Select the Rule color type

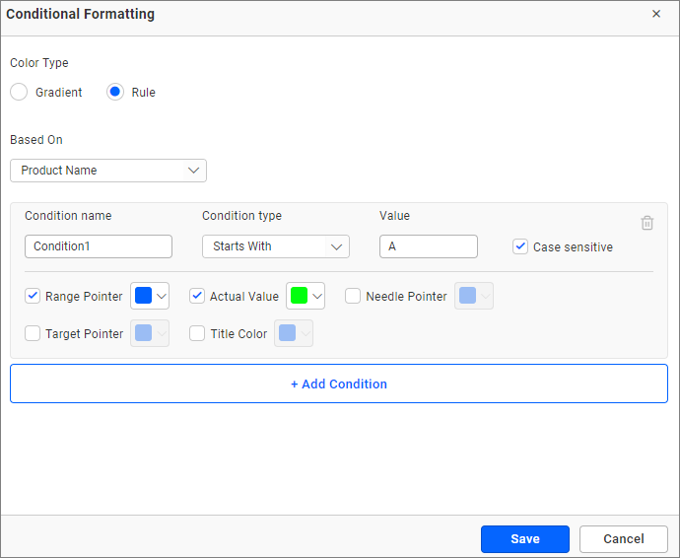coord(115,92)
